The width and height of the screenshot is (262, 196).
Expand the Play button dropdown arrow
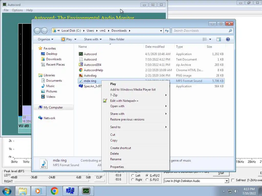[x=75, y=39]
